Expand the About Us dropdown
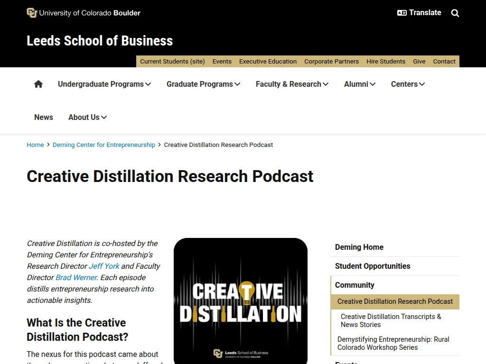Image resolution: width=486 pixels, height=364 pixels. 87,118
